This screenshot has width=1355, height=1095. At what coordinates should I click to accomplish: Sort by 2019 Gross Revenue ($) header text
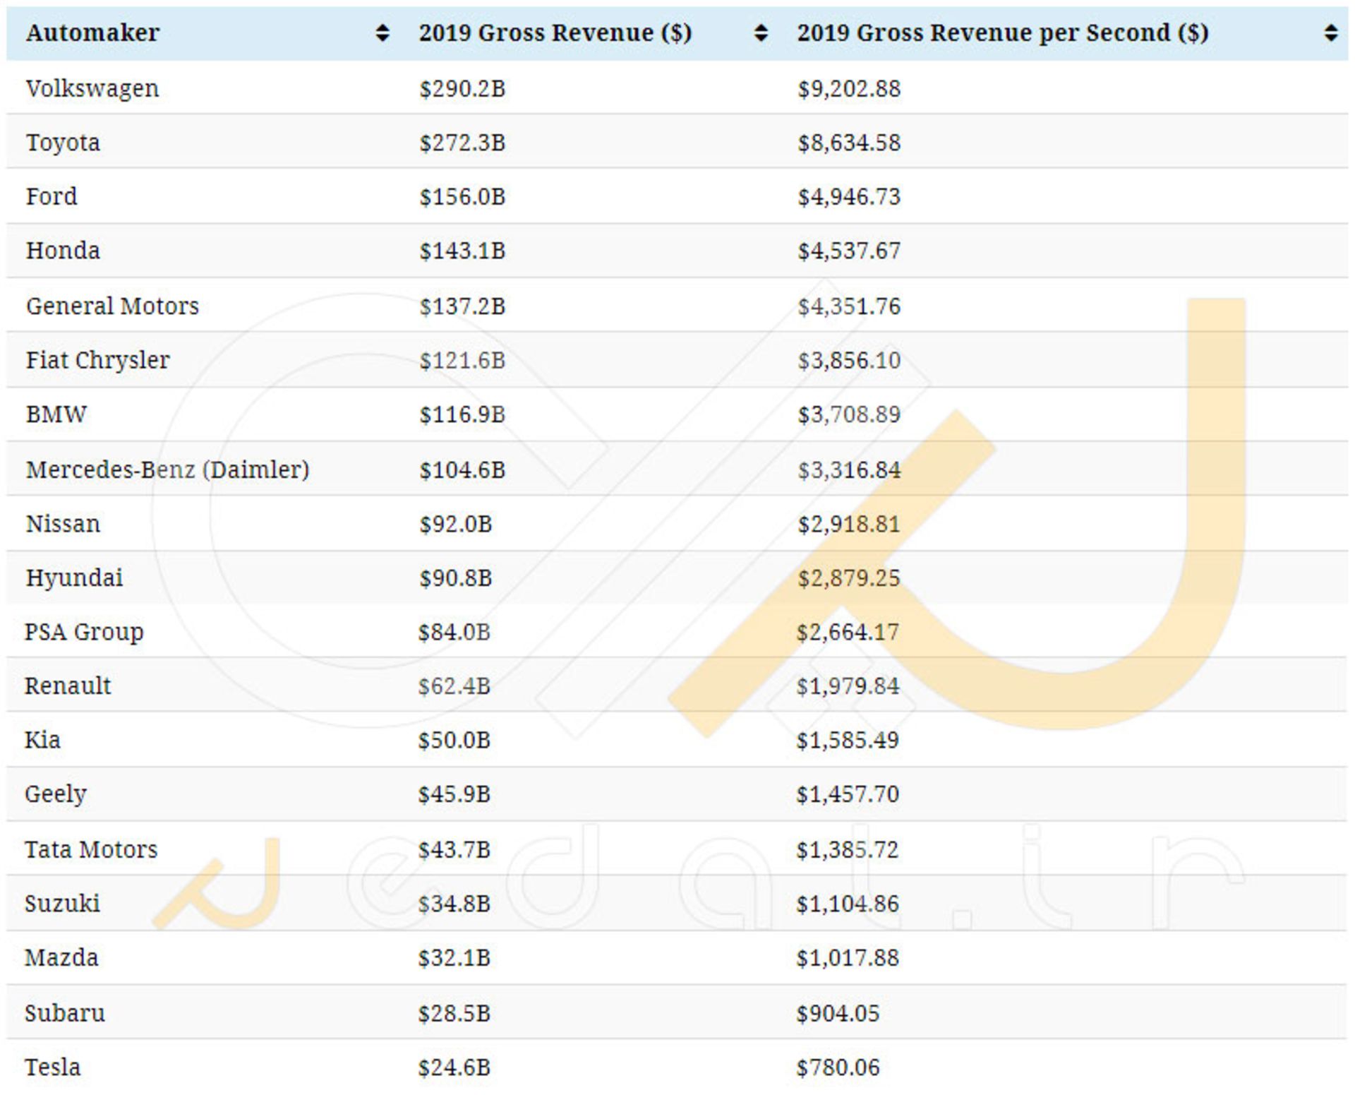point(555,33)
